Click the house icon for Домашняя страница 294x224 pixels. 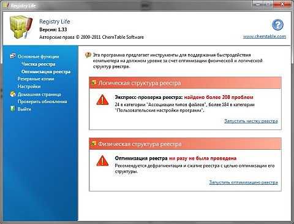13,94
